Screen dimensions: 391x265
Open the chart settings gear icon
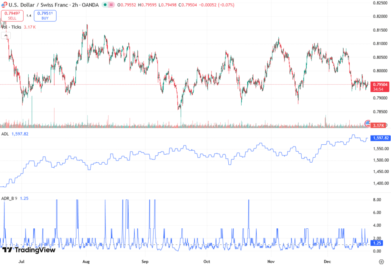pos(381,261)
